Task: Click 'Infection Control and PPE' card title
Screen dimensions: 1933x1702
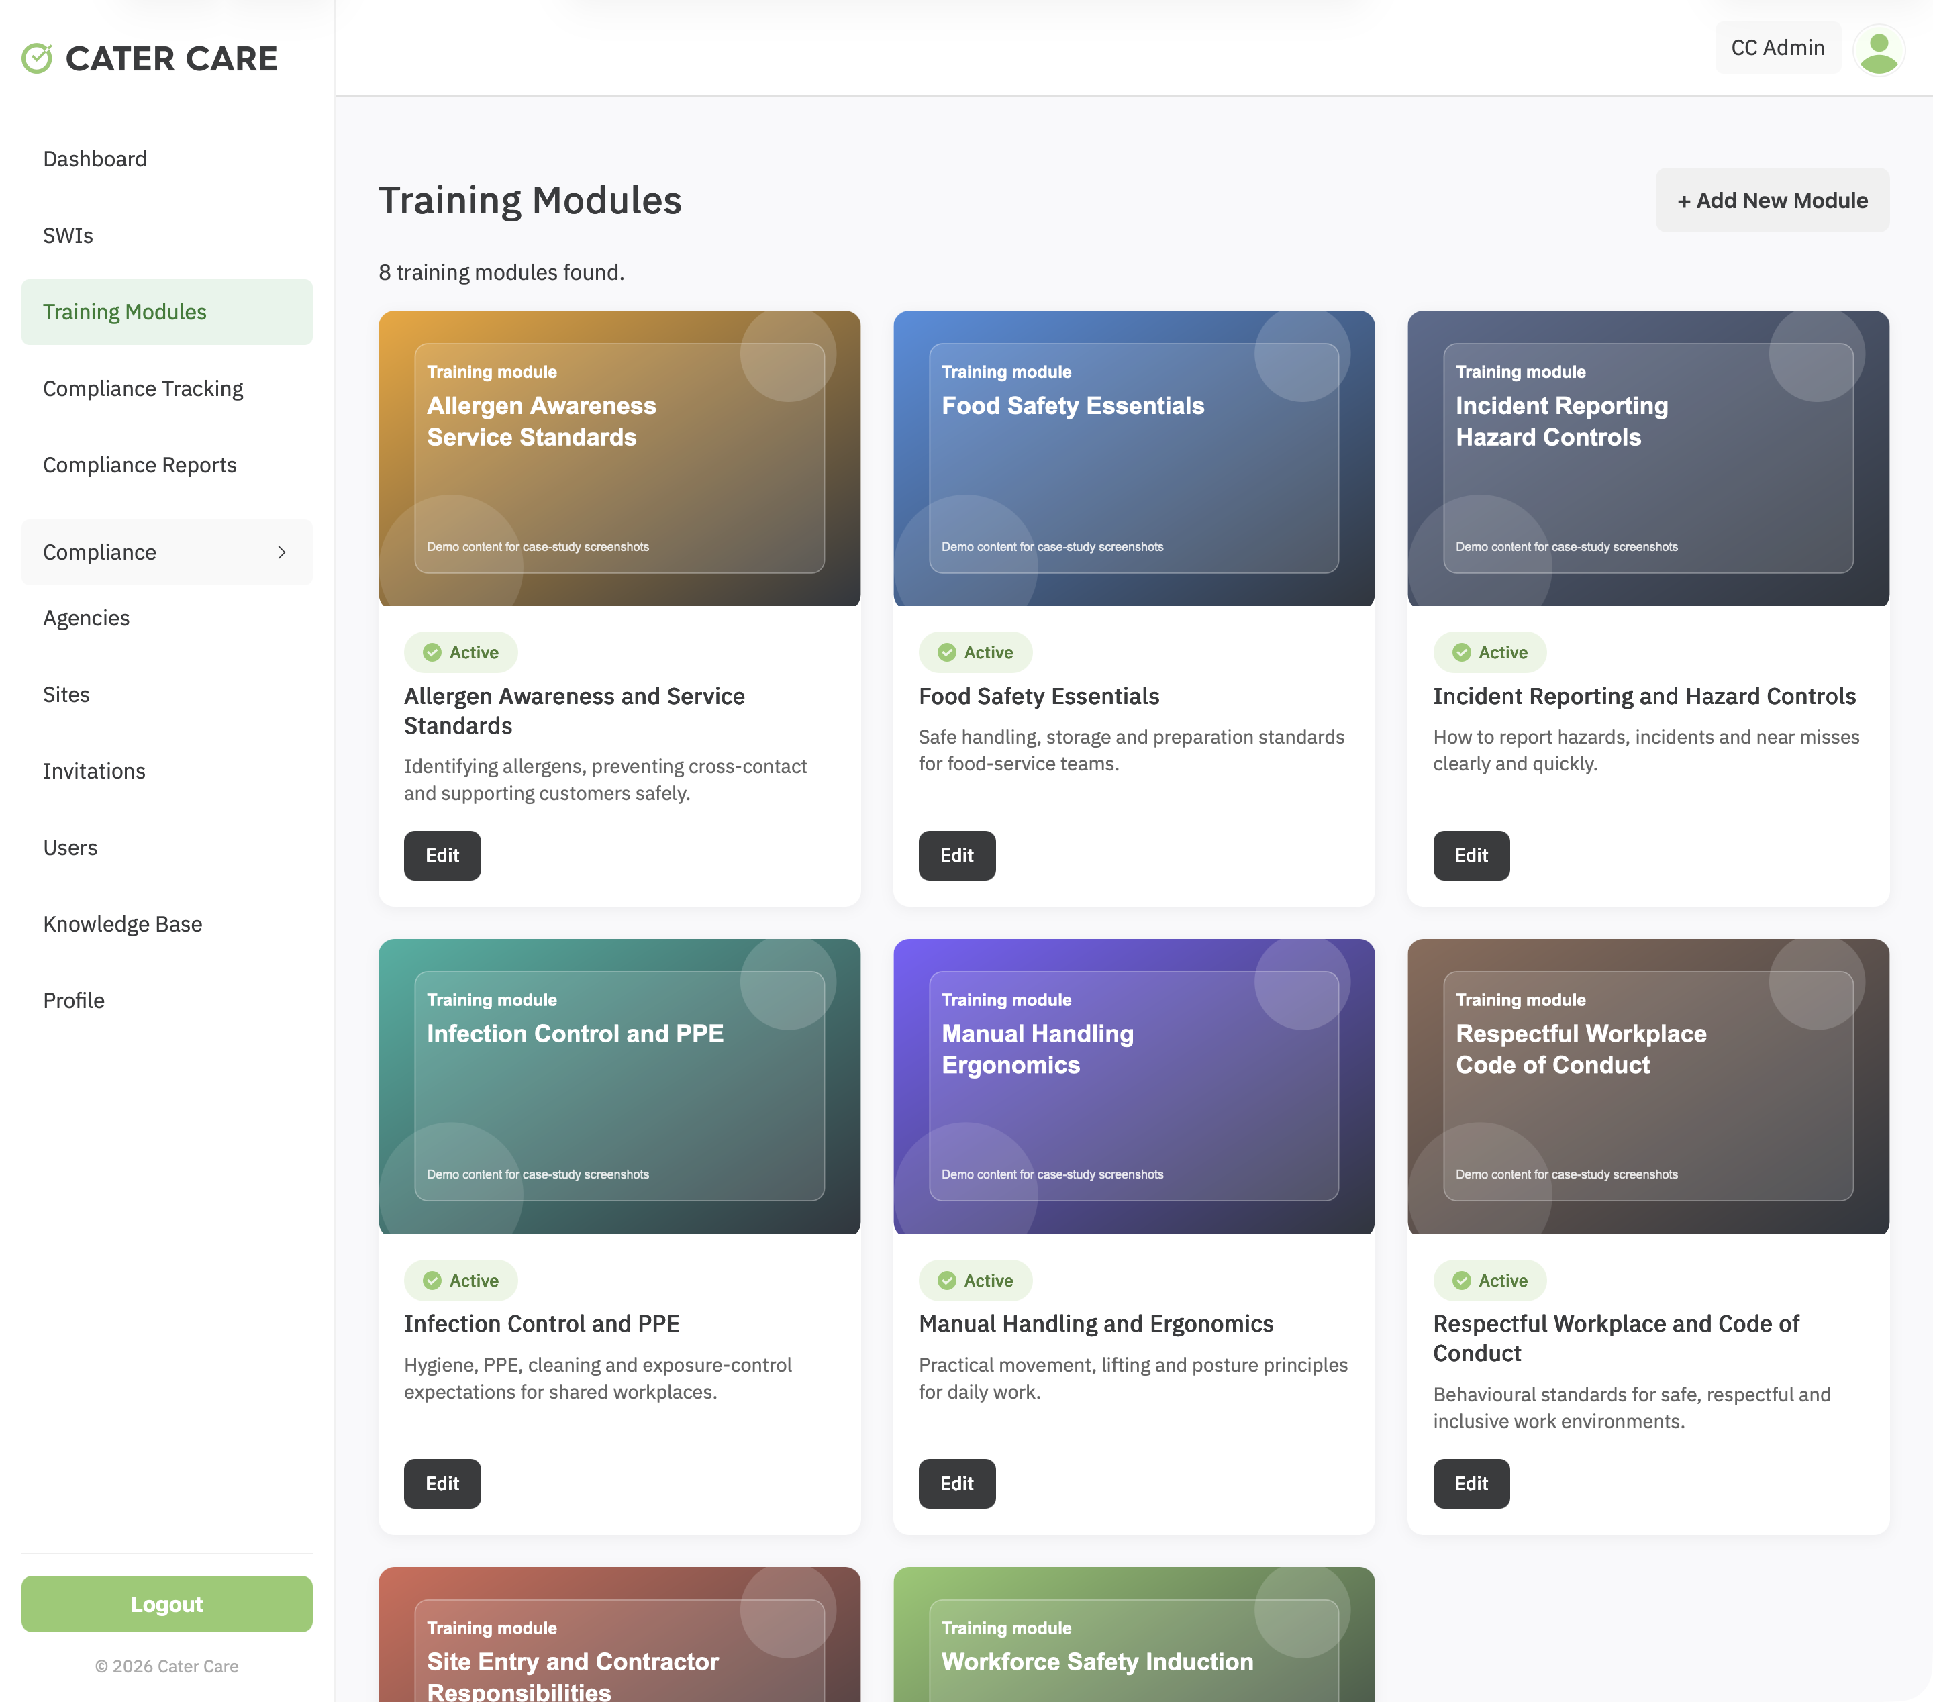Action: [x=542, y=1323]
